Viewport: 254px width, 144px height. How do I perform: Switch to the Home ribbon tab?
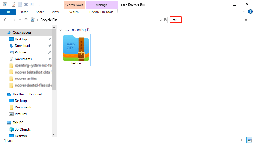24,12
